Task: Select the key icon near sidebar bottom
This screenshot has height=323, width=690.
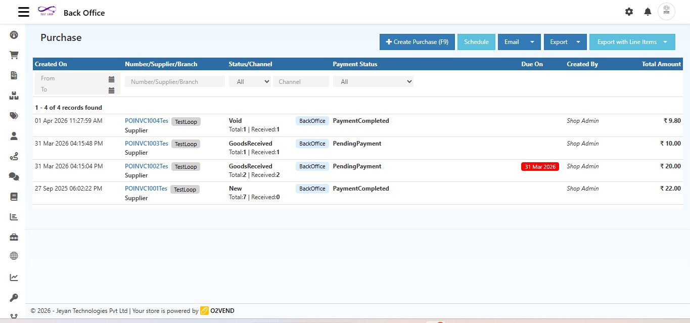Action: (14, 298)
